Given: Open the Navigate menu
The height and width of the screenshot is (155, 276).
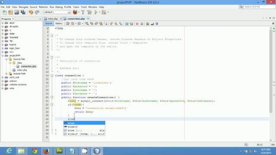Looking at the screenshot, I should [23, 7].
